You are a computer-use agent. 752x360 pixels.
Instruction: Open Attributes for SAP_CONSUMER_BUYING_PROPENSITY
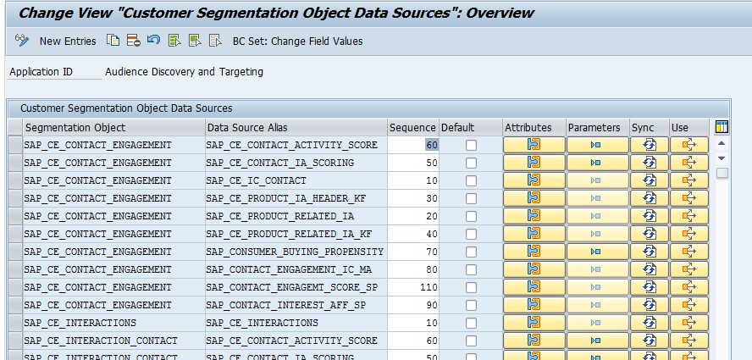[534, 252]
